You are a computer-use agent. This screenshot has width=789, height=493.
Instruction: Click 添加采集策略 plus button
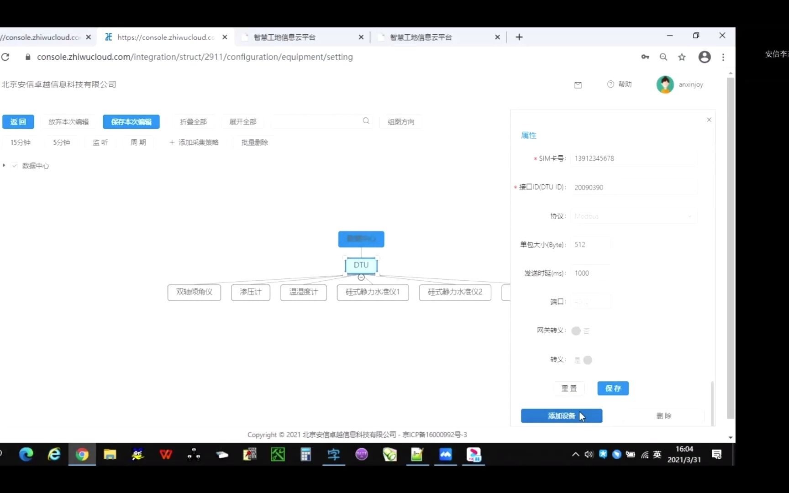coord(194,142)
